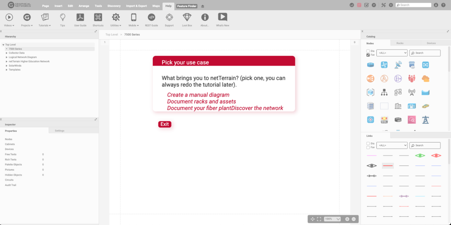Open the User Guide PDF icon
Viewport: 451px width, 225px height.
point(80,17)
